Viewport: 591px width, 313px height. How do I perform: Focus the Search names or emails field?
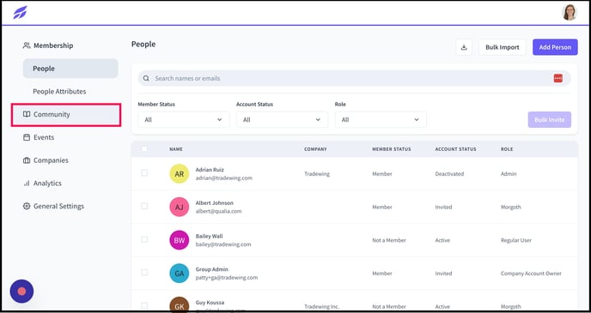[x=354, y=78]
